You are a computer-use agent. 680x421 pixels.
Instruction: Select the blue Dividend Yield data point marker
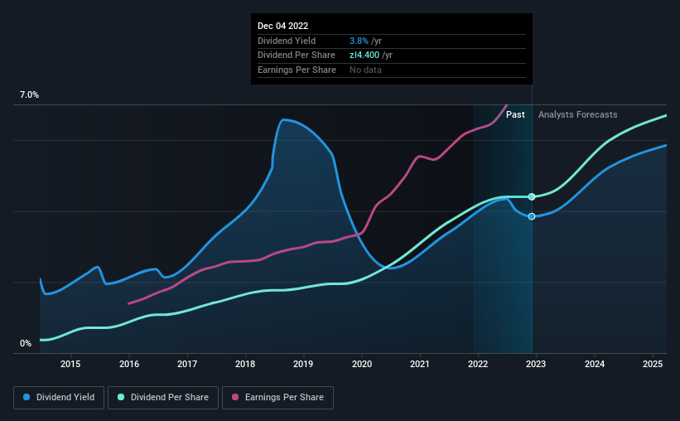point(532,216)
